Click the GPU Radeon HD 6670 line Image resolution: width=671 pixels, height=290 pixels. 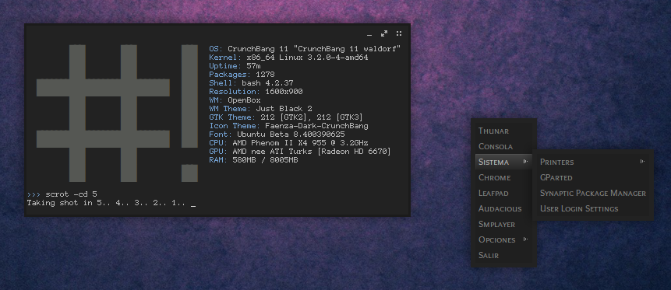[x=300, y=151]
